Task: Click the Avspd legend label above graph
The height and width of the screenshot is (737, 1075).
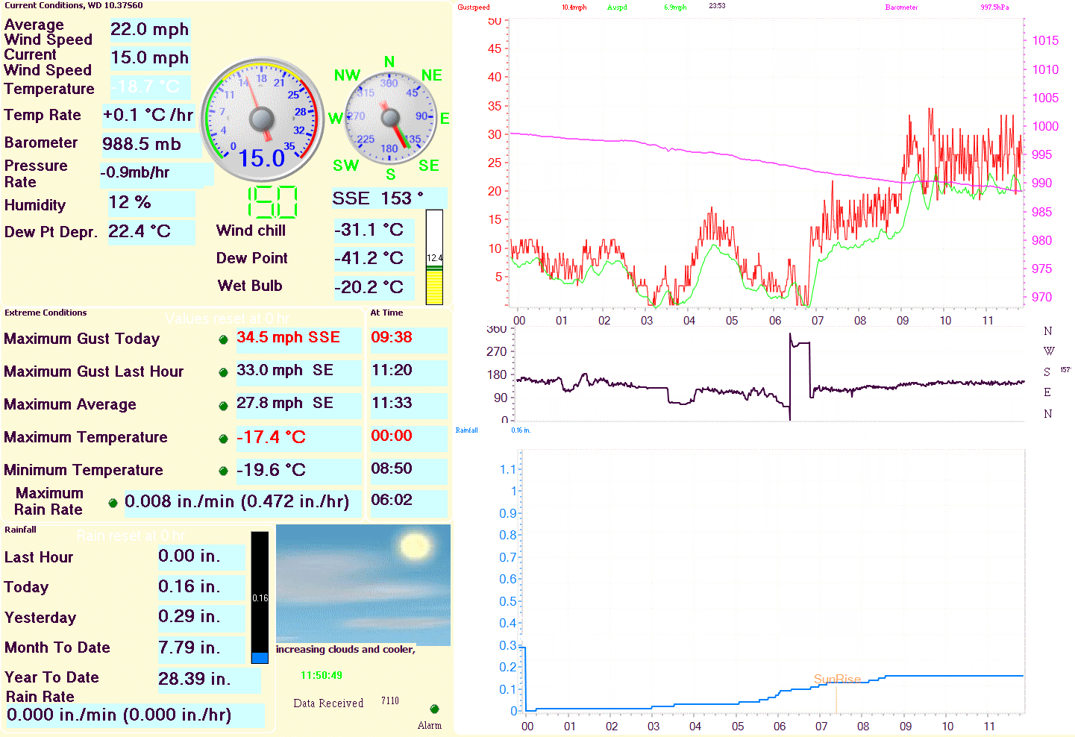Action: tap(617, 7)
